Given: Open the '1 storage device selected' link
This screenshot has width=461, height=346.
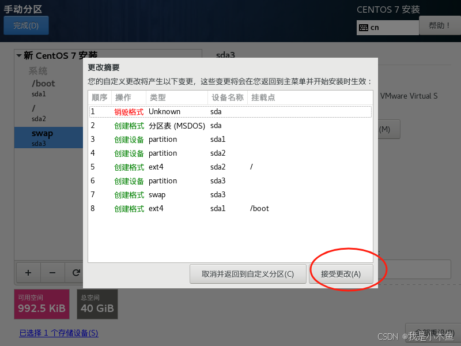Looking at the screenshot, I should 59,333.
